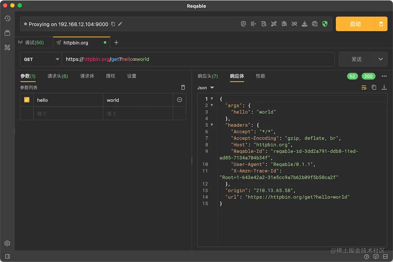This screenshot has height=262, width=393.
Task: Download the response body
Action: coord(384,87)
